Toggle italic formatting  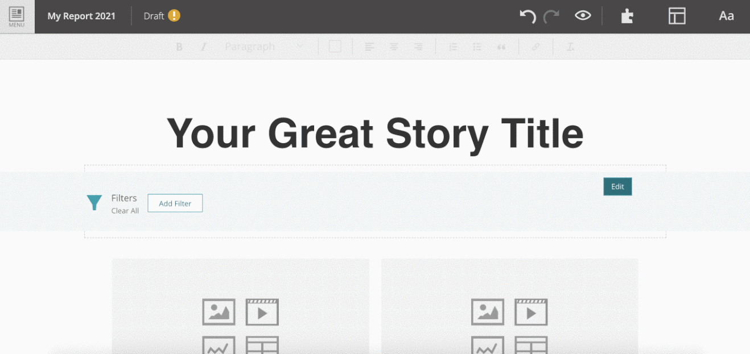pos(203,47)
